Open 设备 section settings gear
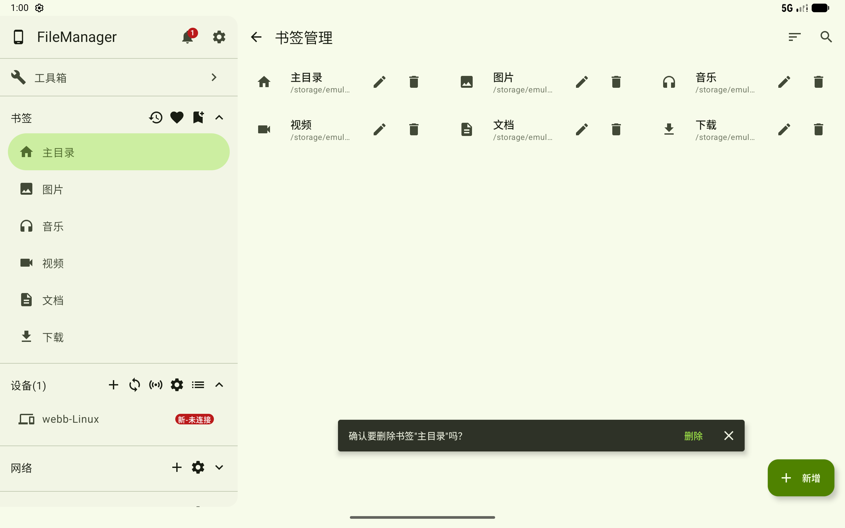The image size is (845, 528). click(177, 385)
